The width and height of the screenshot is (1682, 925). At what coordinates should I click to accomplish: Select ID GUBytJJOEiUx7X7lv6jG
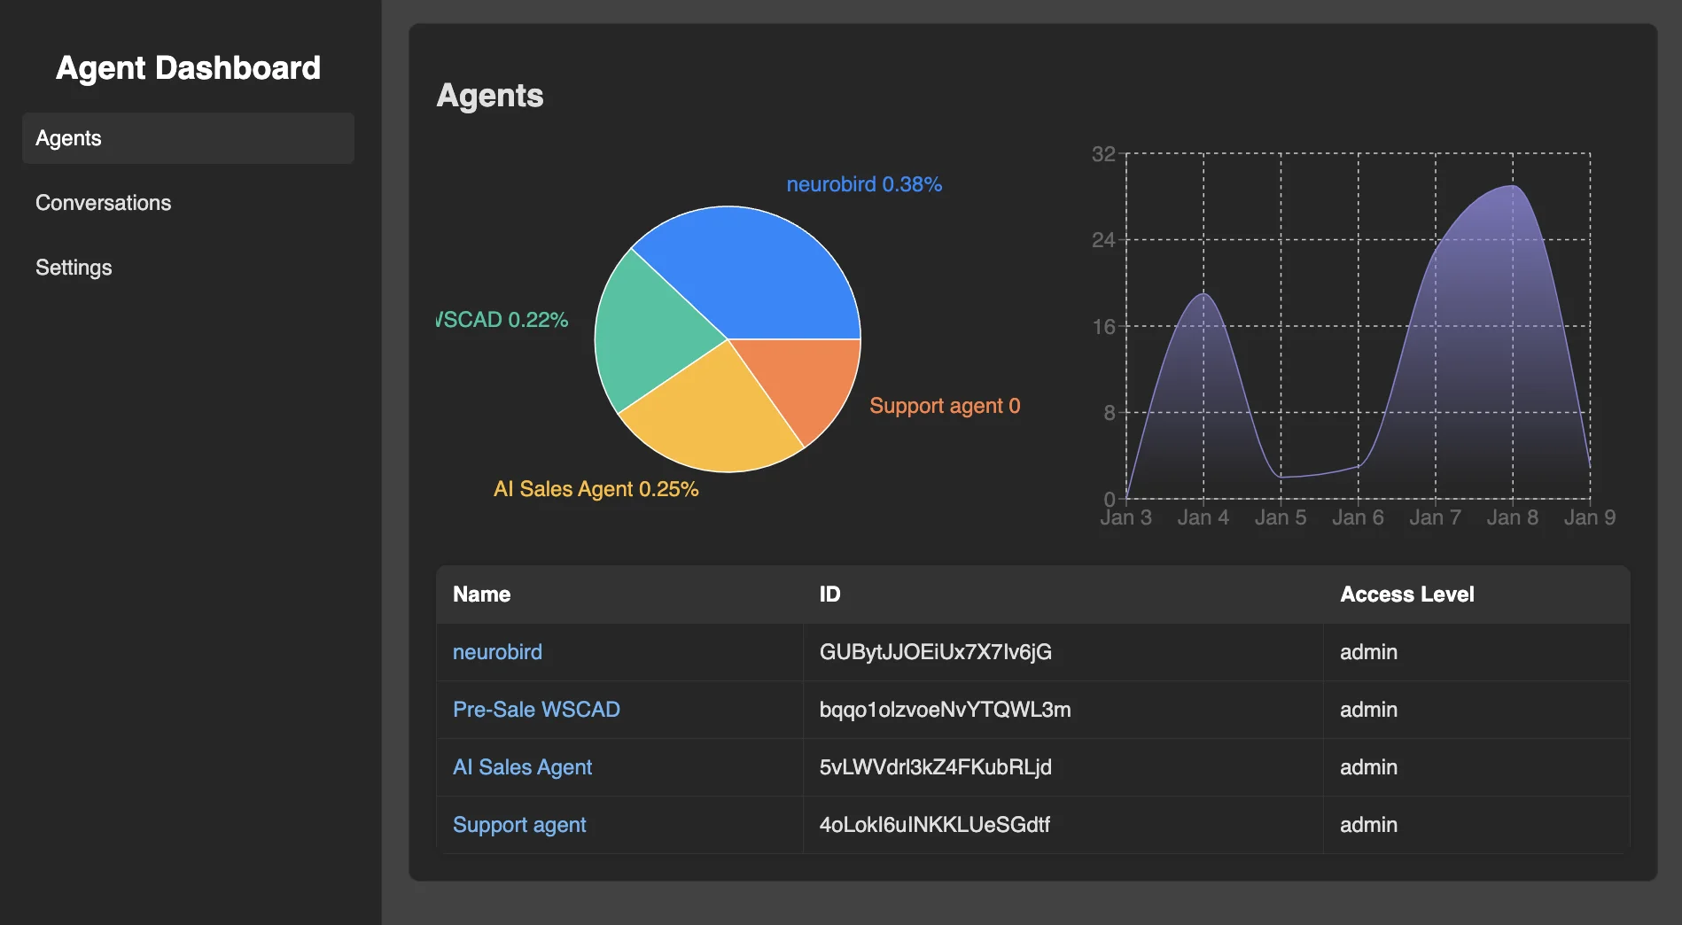(x=936, y=652)
